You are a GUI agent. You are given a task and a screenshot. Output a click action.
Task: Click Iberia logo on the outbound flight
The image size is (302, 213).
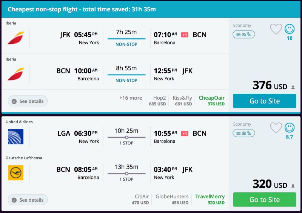click(x=15, y=38)
